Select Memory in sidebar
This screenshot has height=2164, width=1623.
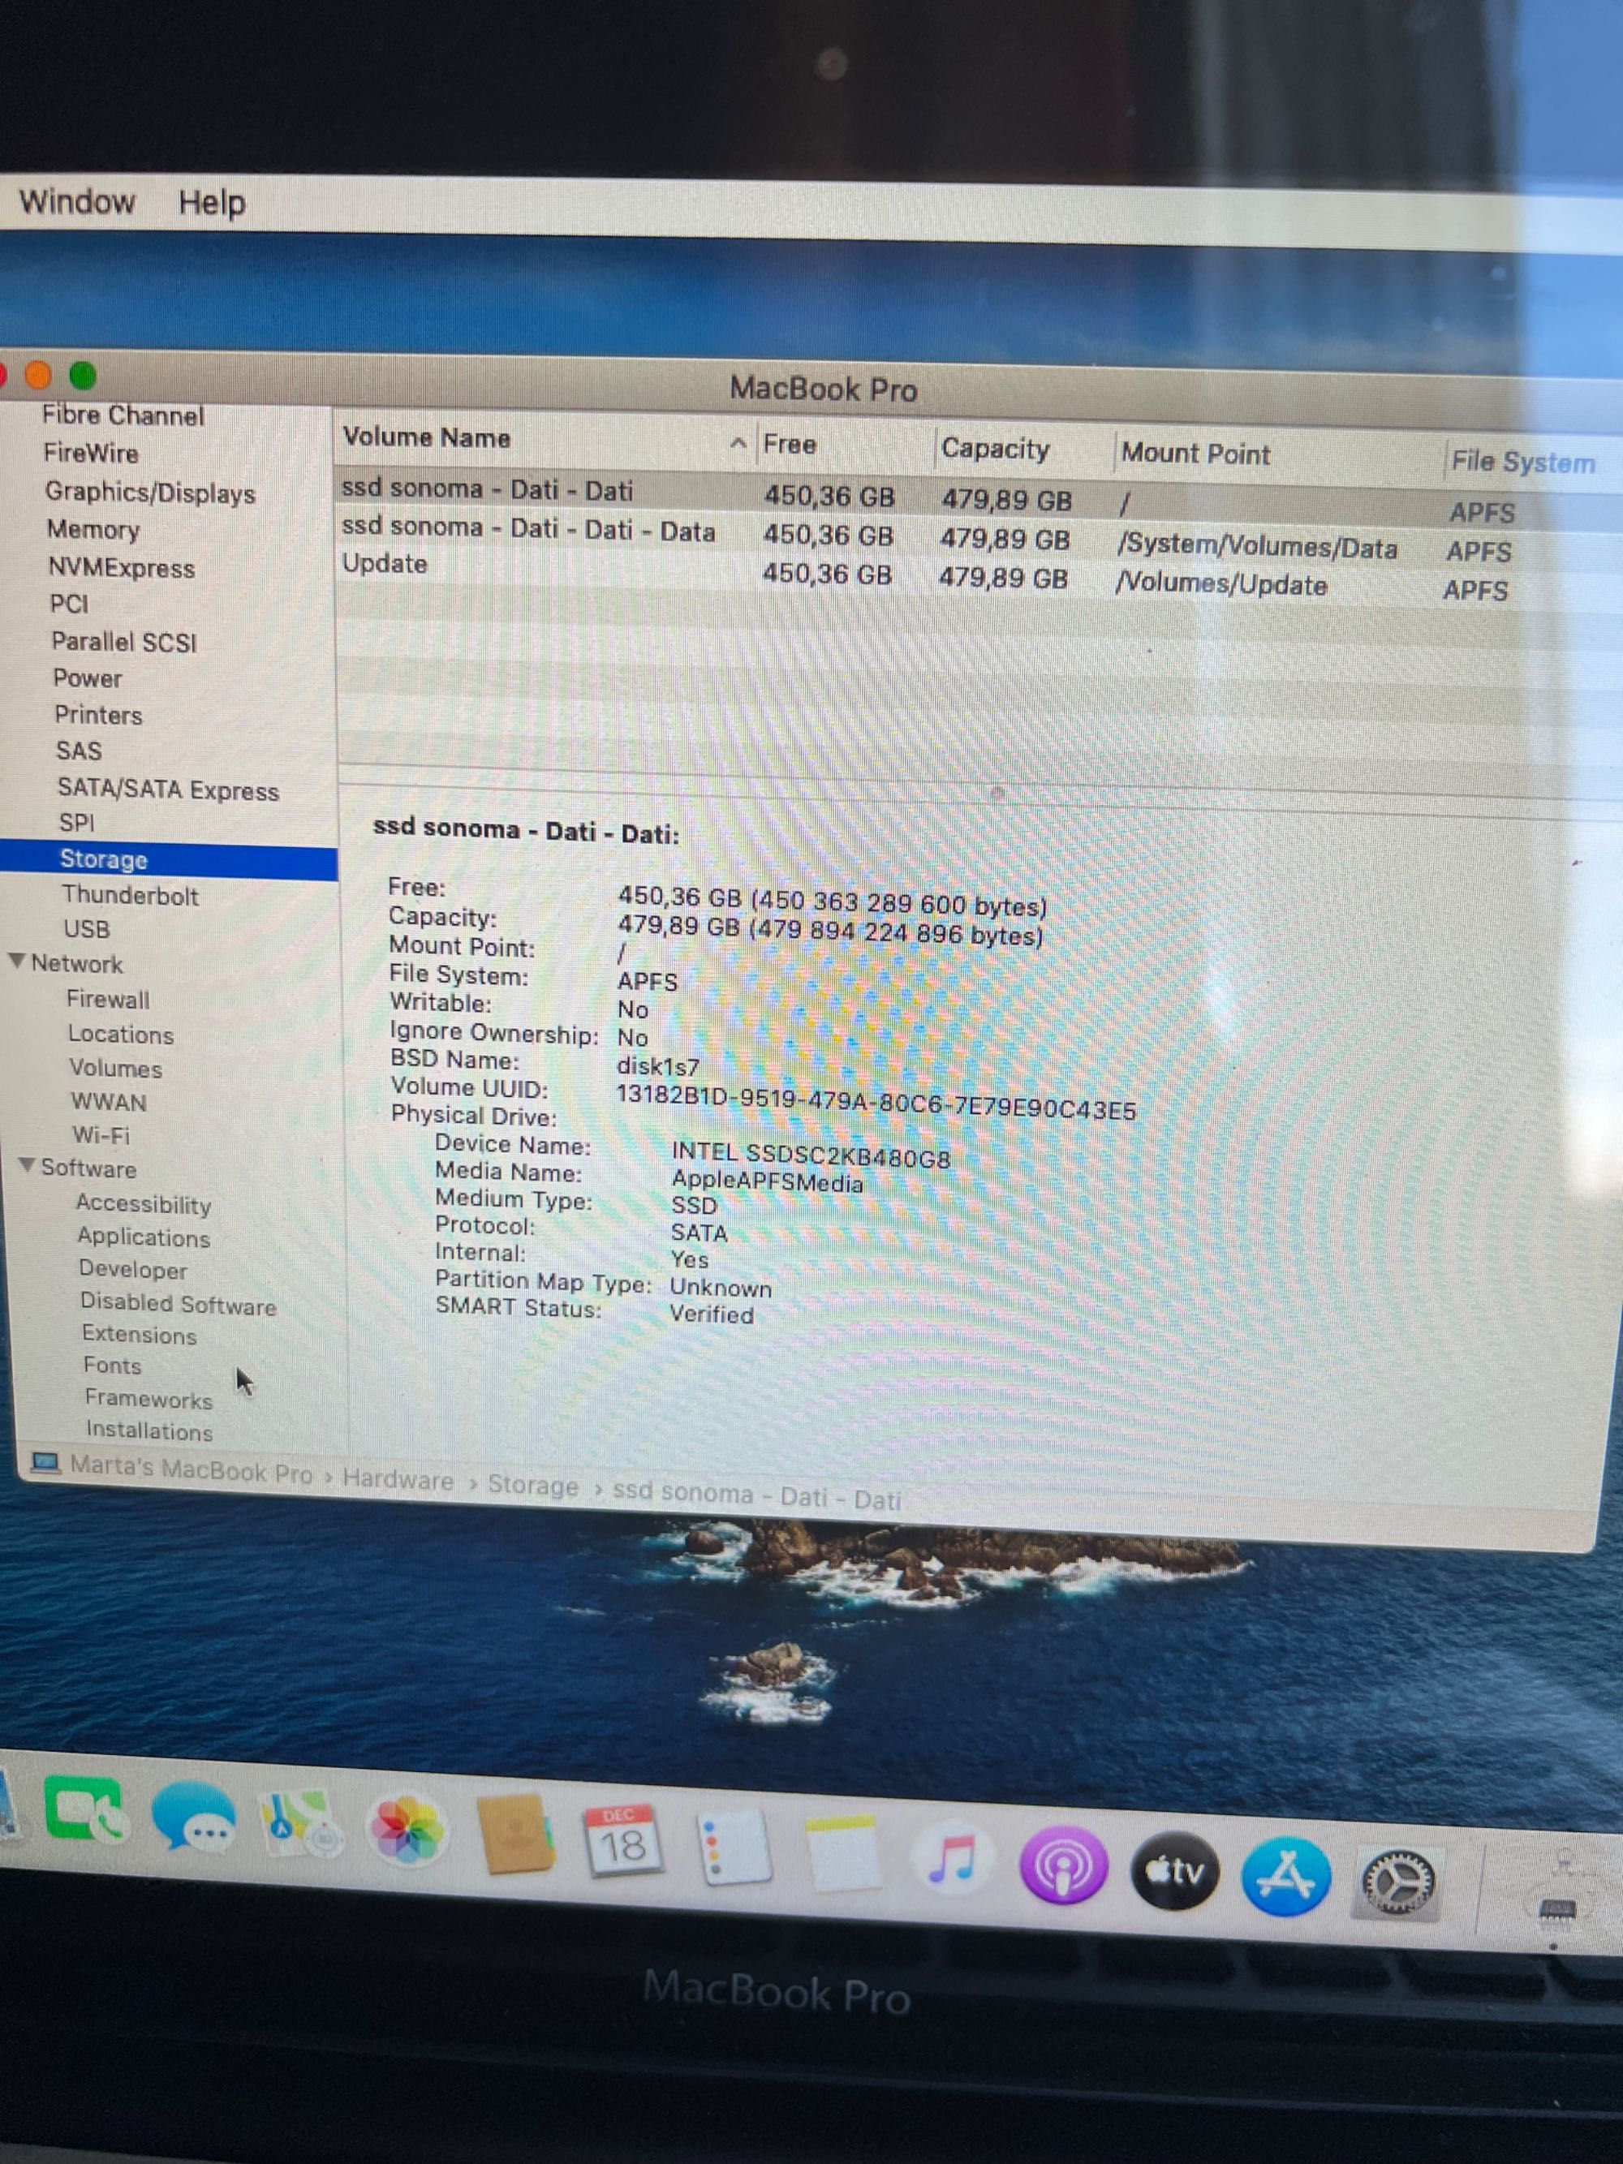pyautogui.click(x=93, y=529)
